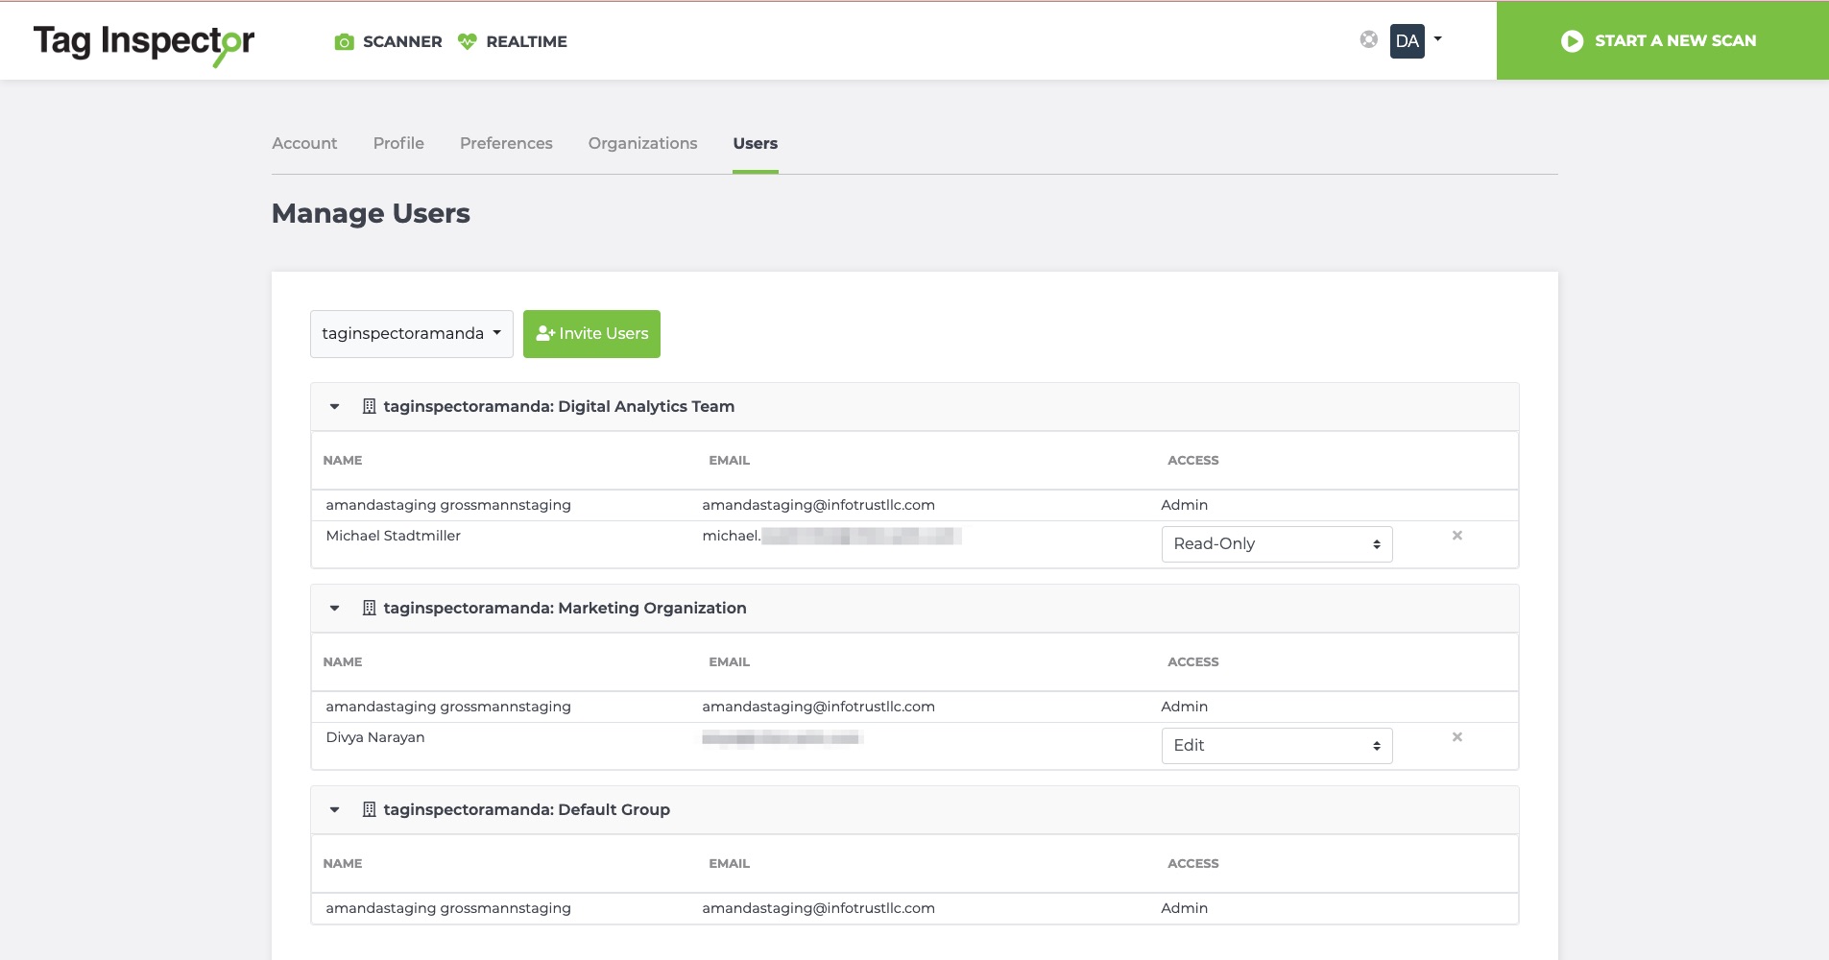Click the Manage Users heading

click(x=371, y=213)
